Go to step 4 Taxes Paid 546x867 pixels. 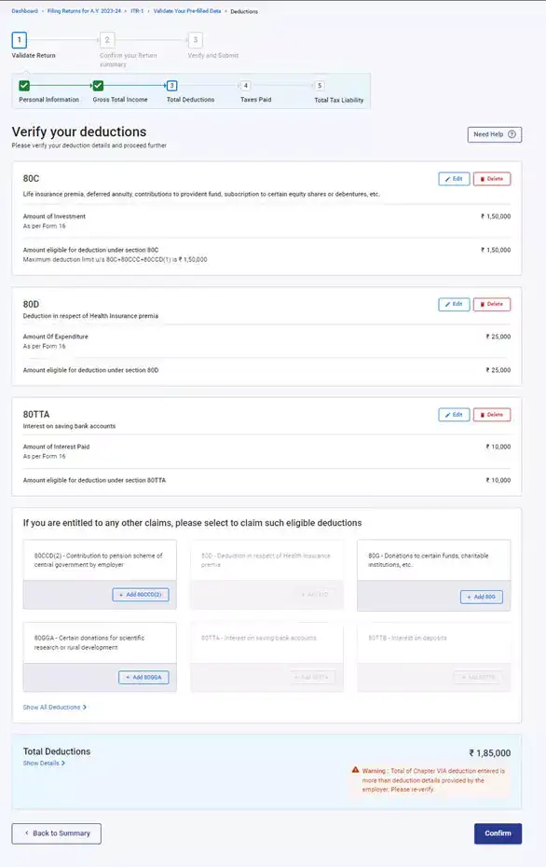[x=246, y=86]
